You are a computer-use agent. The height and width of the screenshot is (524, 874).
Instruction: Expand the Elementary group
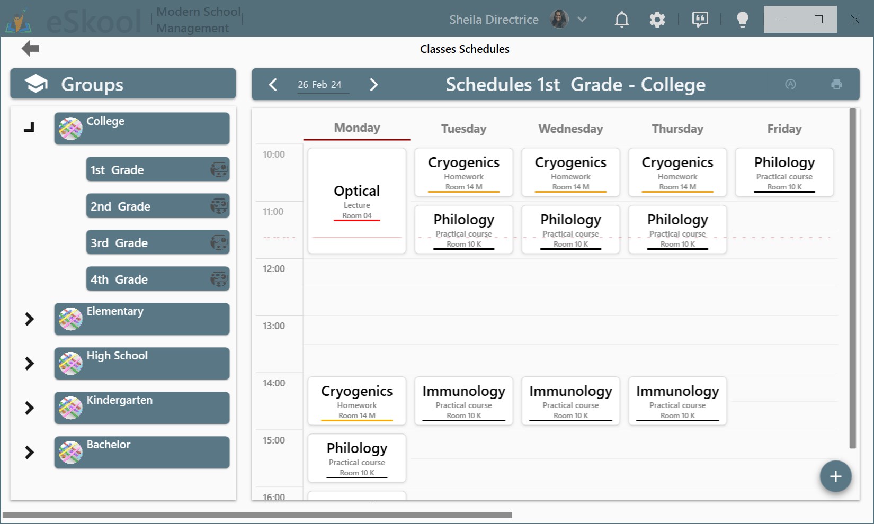pos(30,319)
